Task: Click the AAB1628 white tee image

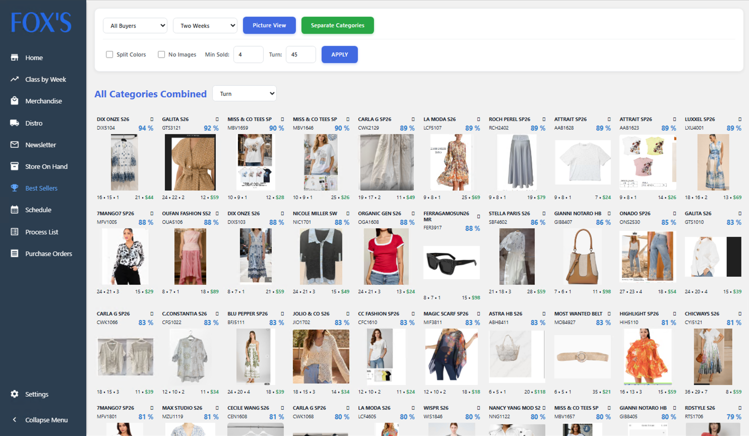Action: [x=583, y=162]
